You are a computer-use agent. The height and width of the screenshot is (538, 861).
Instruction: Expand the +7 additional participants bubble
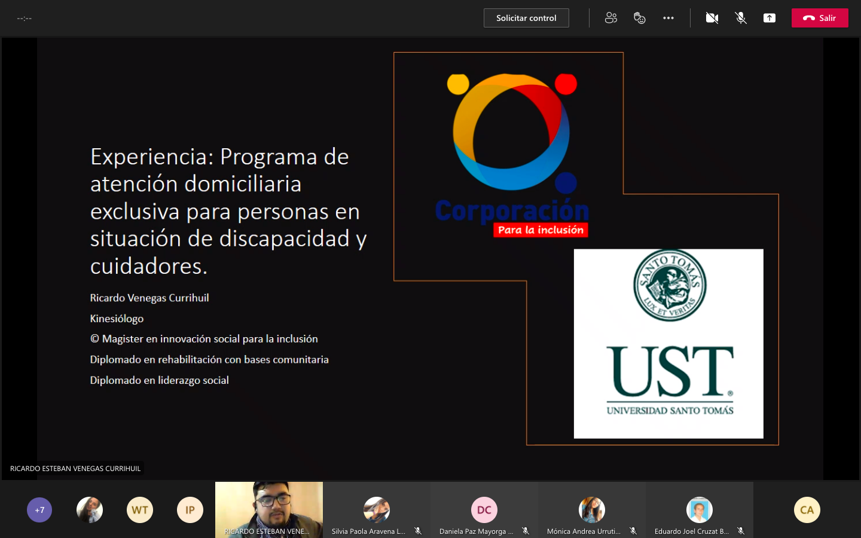(39, 510)
